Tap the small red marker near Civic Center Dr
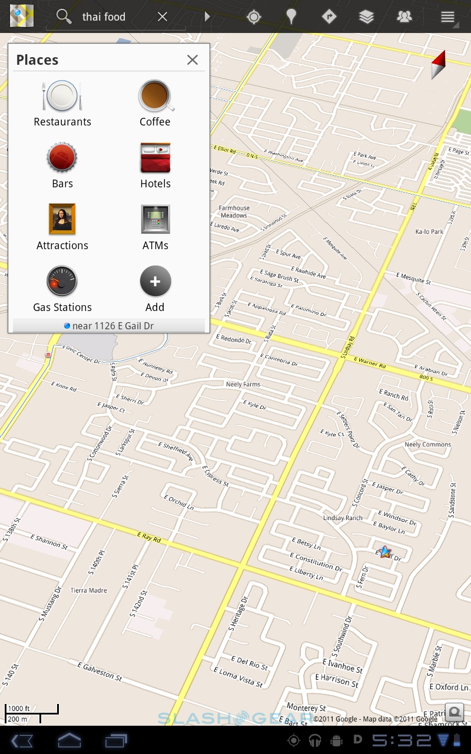This screenshot has width=471, height=754. [x=48, y=355]
